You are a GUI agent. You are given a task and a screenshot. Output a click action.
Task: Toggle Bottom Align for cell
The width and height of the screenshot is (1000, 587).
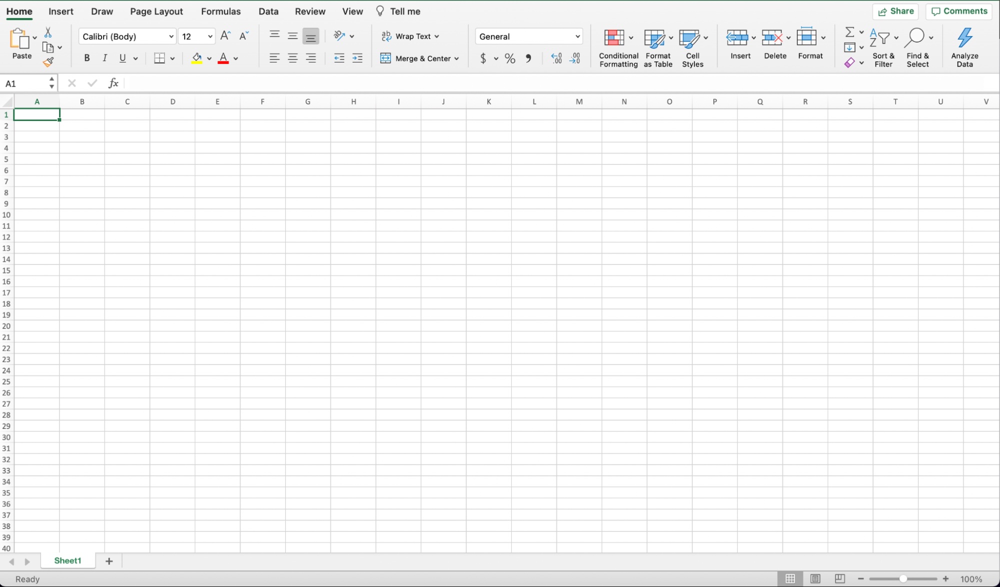(311, 36)
